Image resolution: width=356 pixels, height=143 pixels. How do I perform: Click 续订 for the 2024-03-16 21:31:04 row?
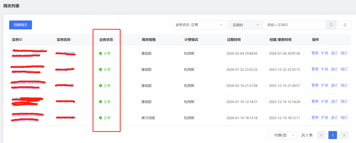point(344,85)
